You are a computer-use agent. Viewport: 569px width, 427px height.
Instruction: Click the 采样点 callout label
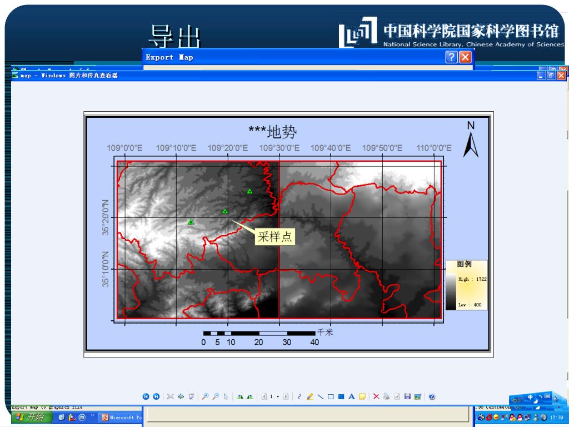pyautogui.click(x=274, y=237)
